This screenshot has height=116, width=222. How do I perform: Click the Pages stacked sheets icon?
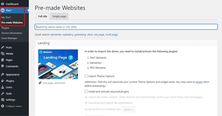[x=3, y=60]
